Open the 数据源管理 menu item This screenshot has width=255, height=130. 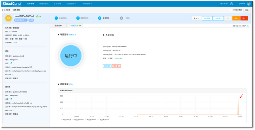tap(44, 4)
